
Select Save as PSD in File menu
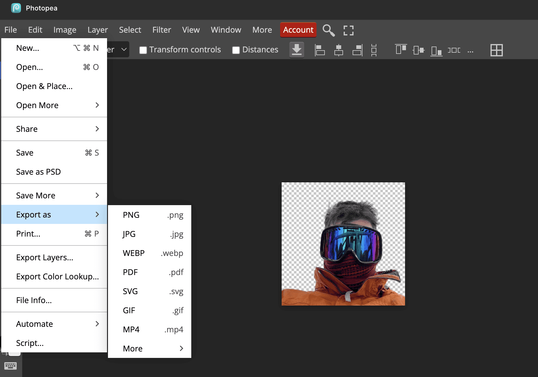coord(39,172)
